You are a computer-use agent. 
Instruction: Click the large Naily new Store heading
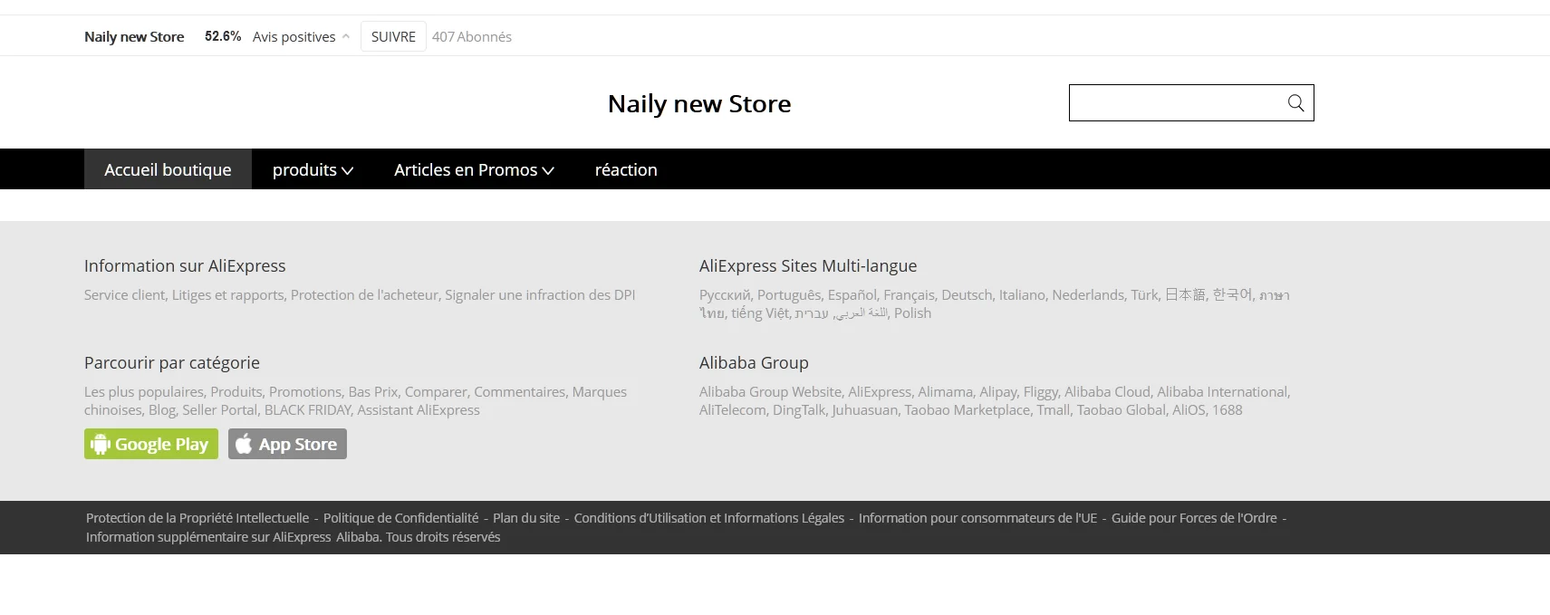pyautogui.click(x=699, y=104)
